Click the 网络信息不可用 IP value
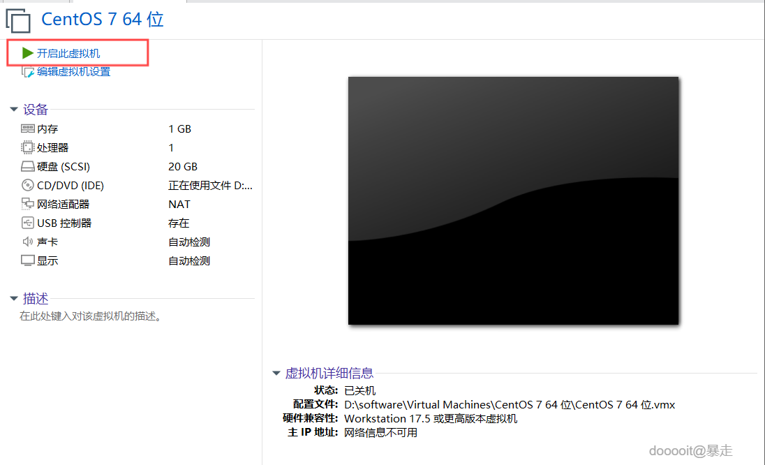Screen dimensions: 765x465 (381, 432)
